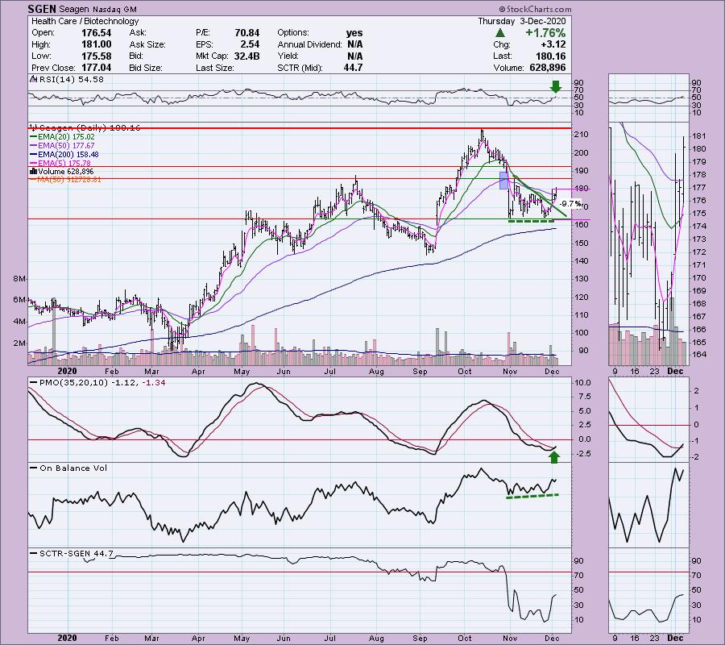This screenshot has height=645, width=725.
Task: Click the Prev Close value 177.04
Action: [96, 68]
